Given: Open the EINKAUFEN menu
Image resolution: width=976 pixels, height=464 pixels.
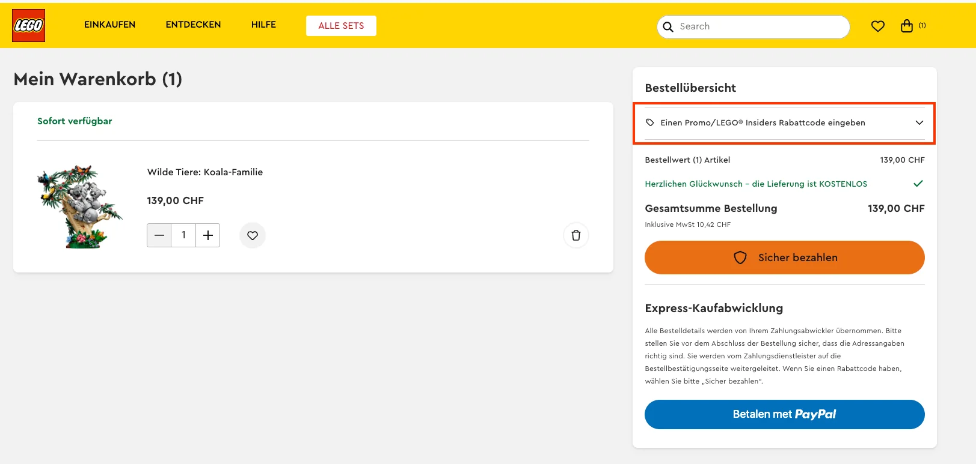Looking at the screenshot, I should [109, 25].
